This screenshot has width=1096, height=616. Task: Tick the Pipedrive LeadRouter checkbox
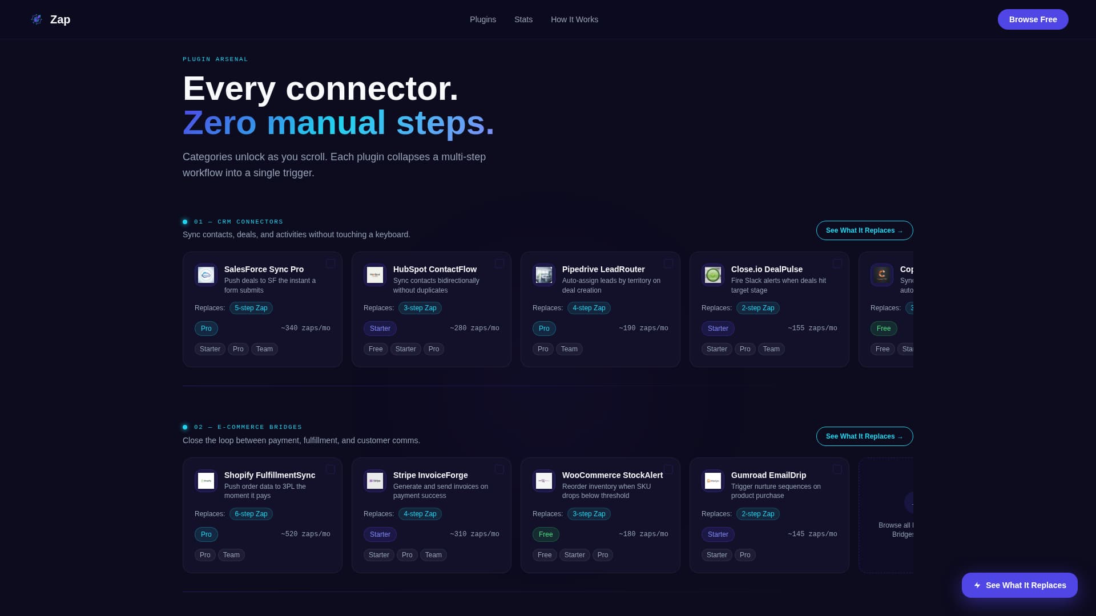tap(668, 264)
